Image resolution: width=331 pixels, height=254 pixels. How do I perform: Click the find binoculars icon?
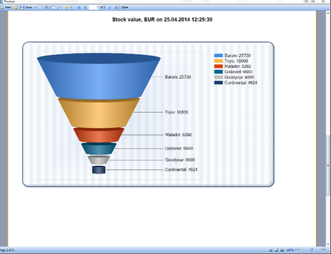coord(47,8)
